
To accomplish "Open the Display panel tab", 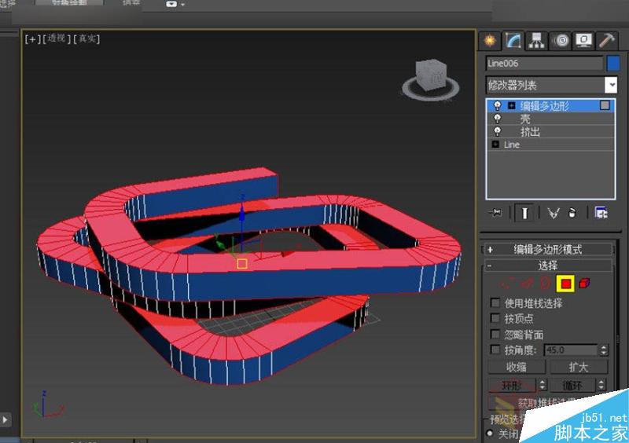I will click(x=583, y=40).
